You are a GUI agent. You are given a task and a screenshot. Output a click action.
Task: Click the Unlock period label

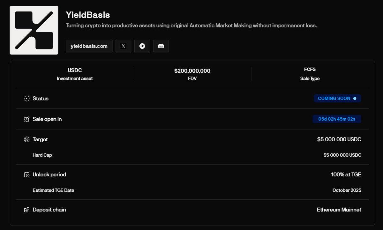click(x=49, y=174)
